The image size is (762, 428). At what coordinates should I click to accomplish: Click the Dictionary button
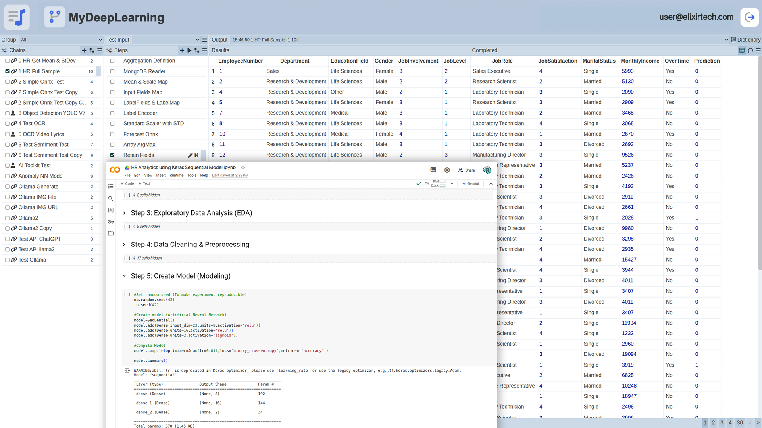[745, 40]
